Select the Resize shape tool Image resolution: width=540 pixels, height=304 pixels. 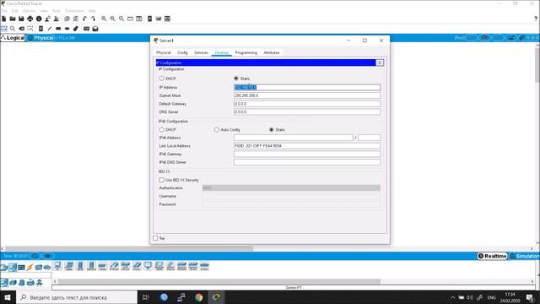click(30, 29)
